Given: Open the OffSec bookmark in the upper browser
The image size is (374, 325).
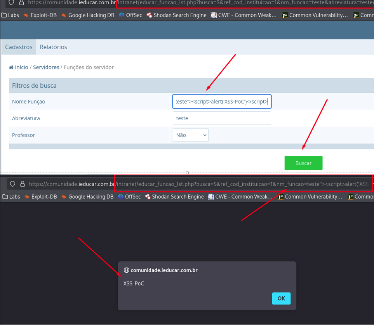Looking at the screenshot, I should (130, 15).
